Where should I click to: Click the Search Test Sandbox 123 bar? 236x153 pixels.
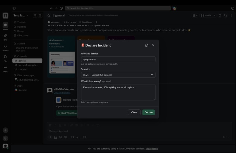point(118,8)
